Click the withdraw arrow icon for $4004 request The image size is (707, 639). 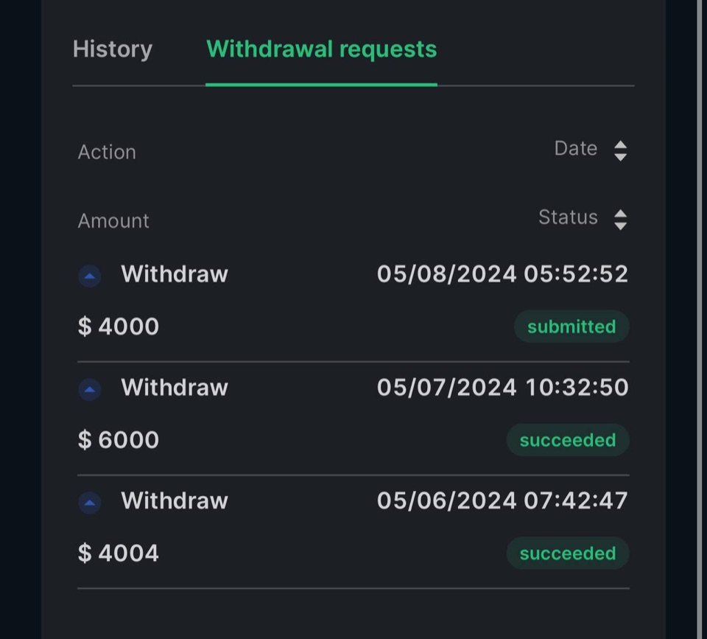tap(89, 502)
